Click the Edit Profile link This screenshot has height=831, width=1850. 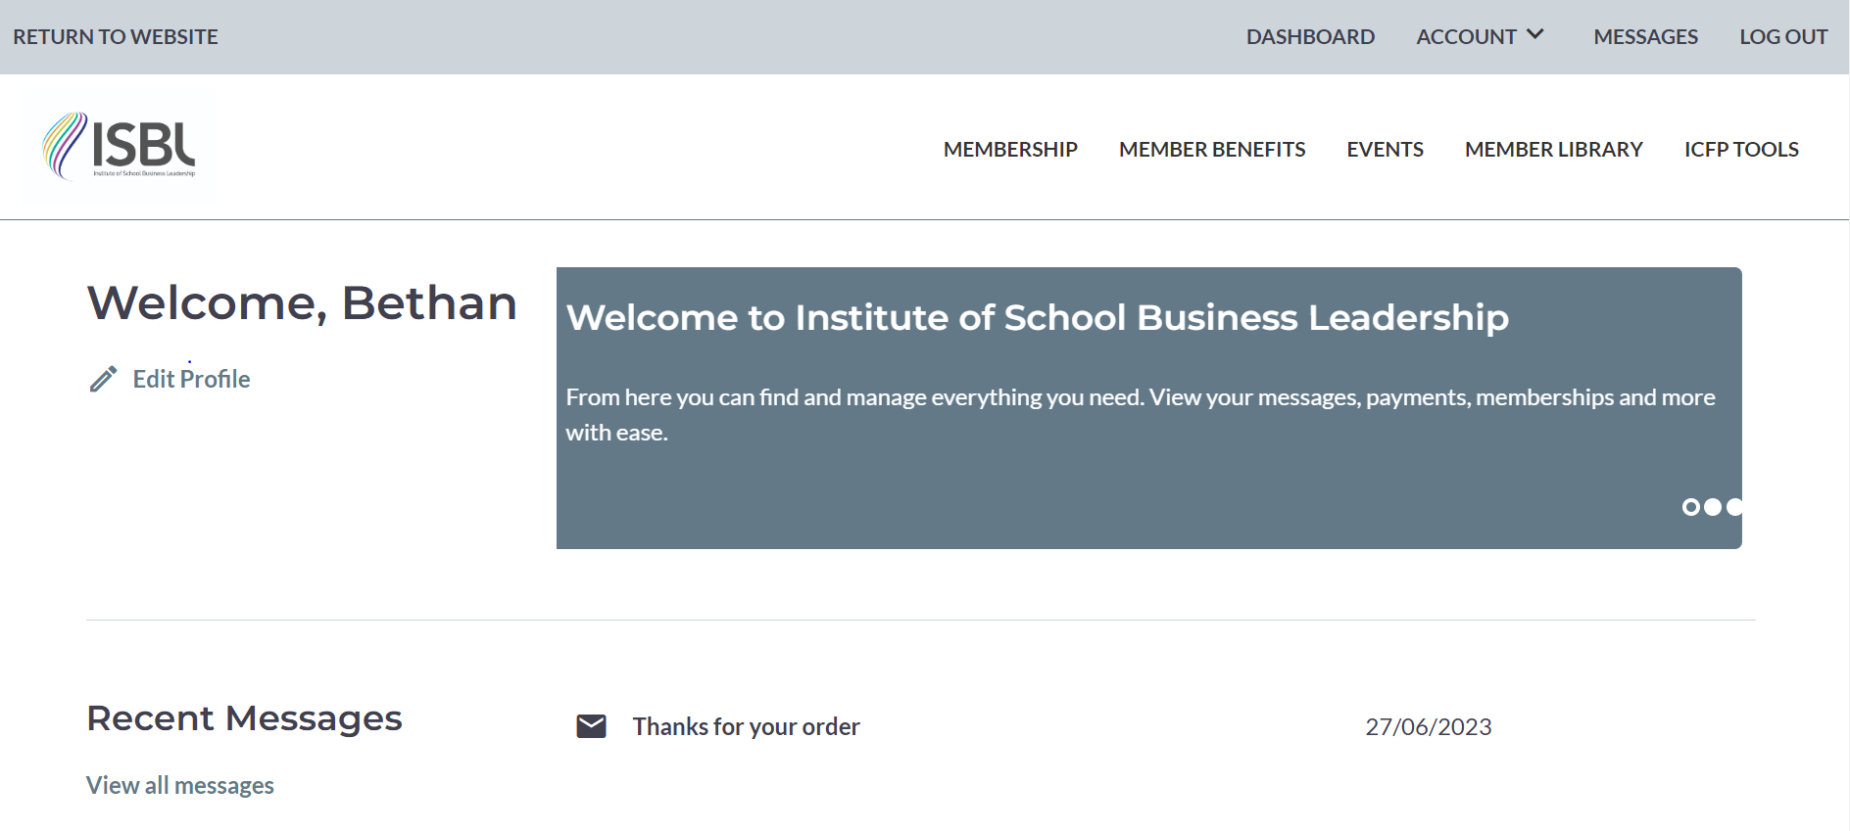coord(191,379)
